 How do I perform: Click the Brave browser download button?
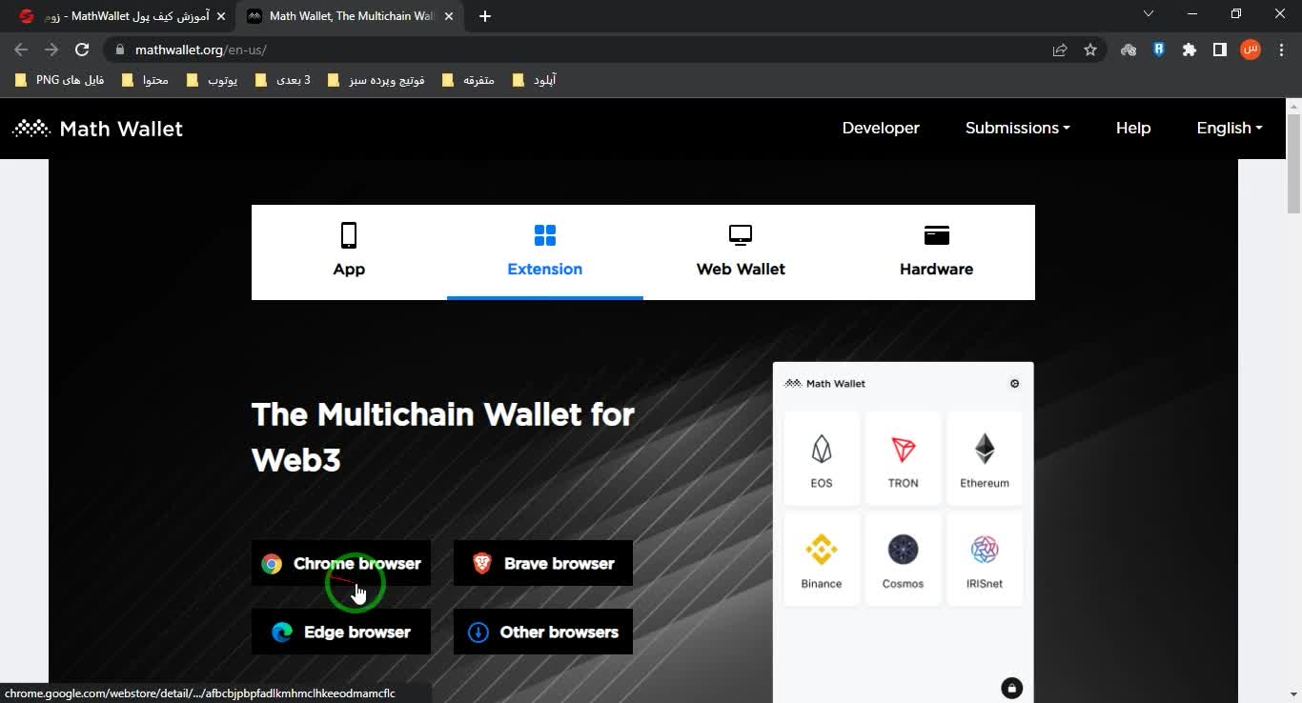tap(543, 563)
